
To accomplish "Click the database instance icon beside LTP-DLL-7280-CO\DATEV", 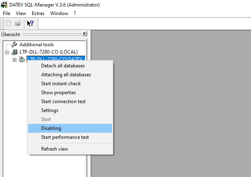I will click(22, 59).
